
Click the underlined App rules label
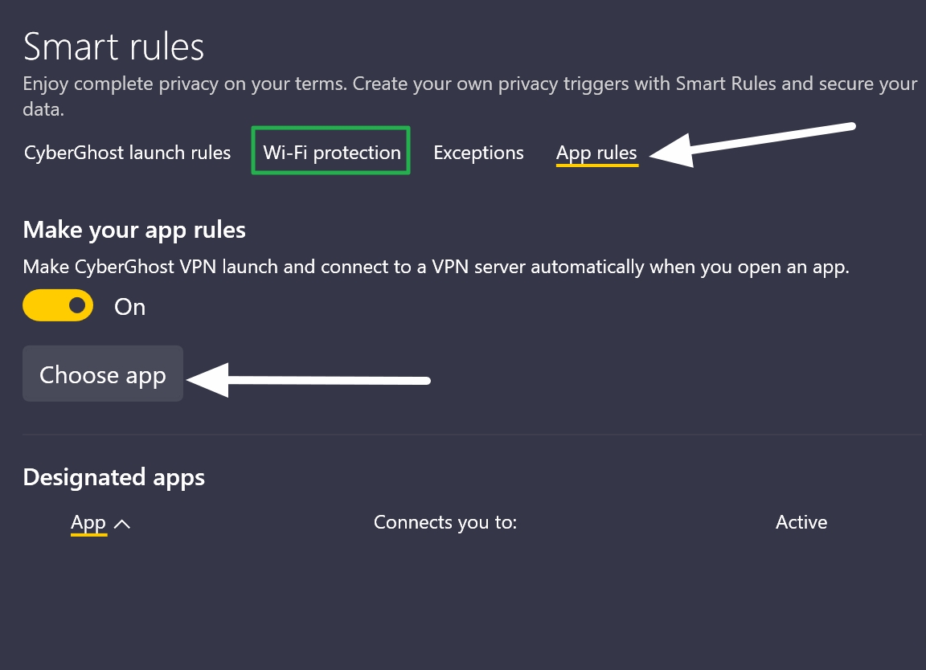[596, 152]
